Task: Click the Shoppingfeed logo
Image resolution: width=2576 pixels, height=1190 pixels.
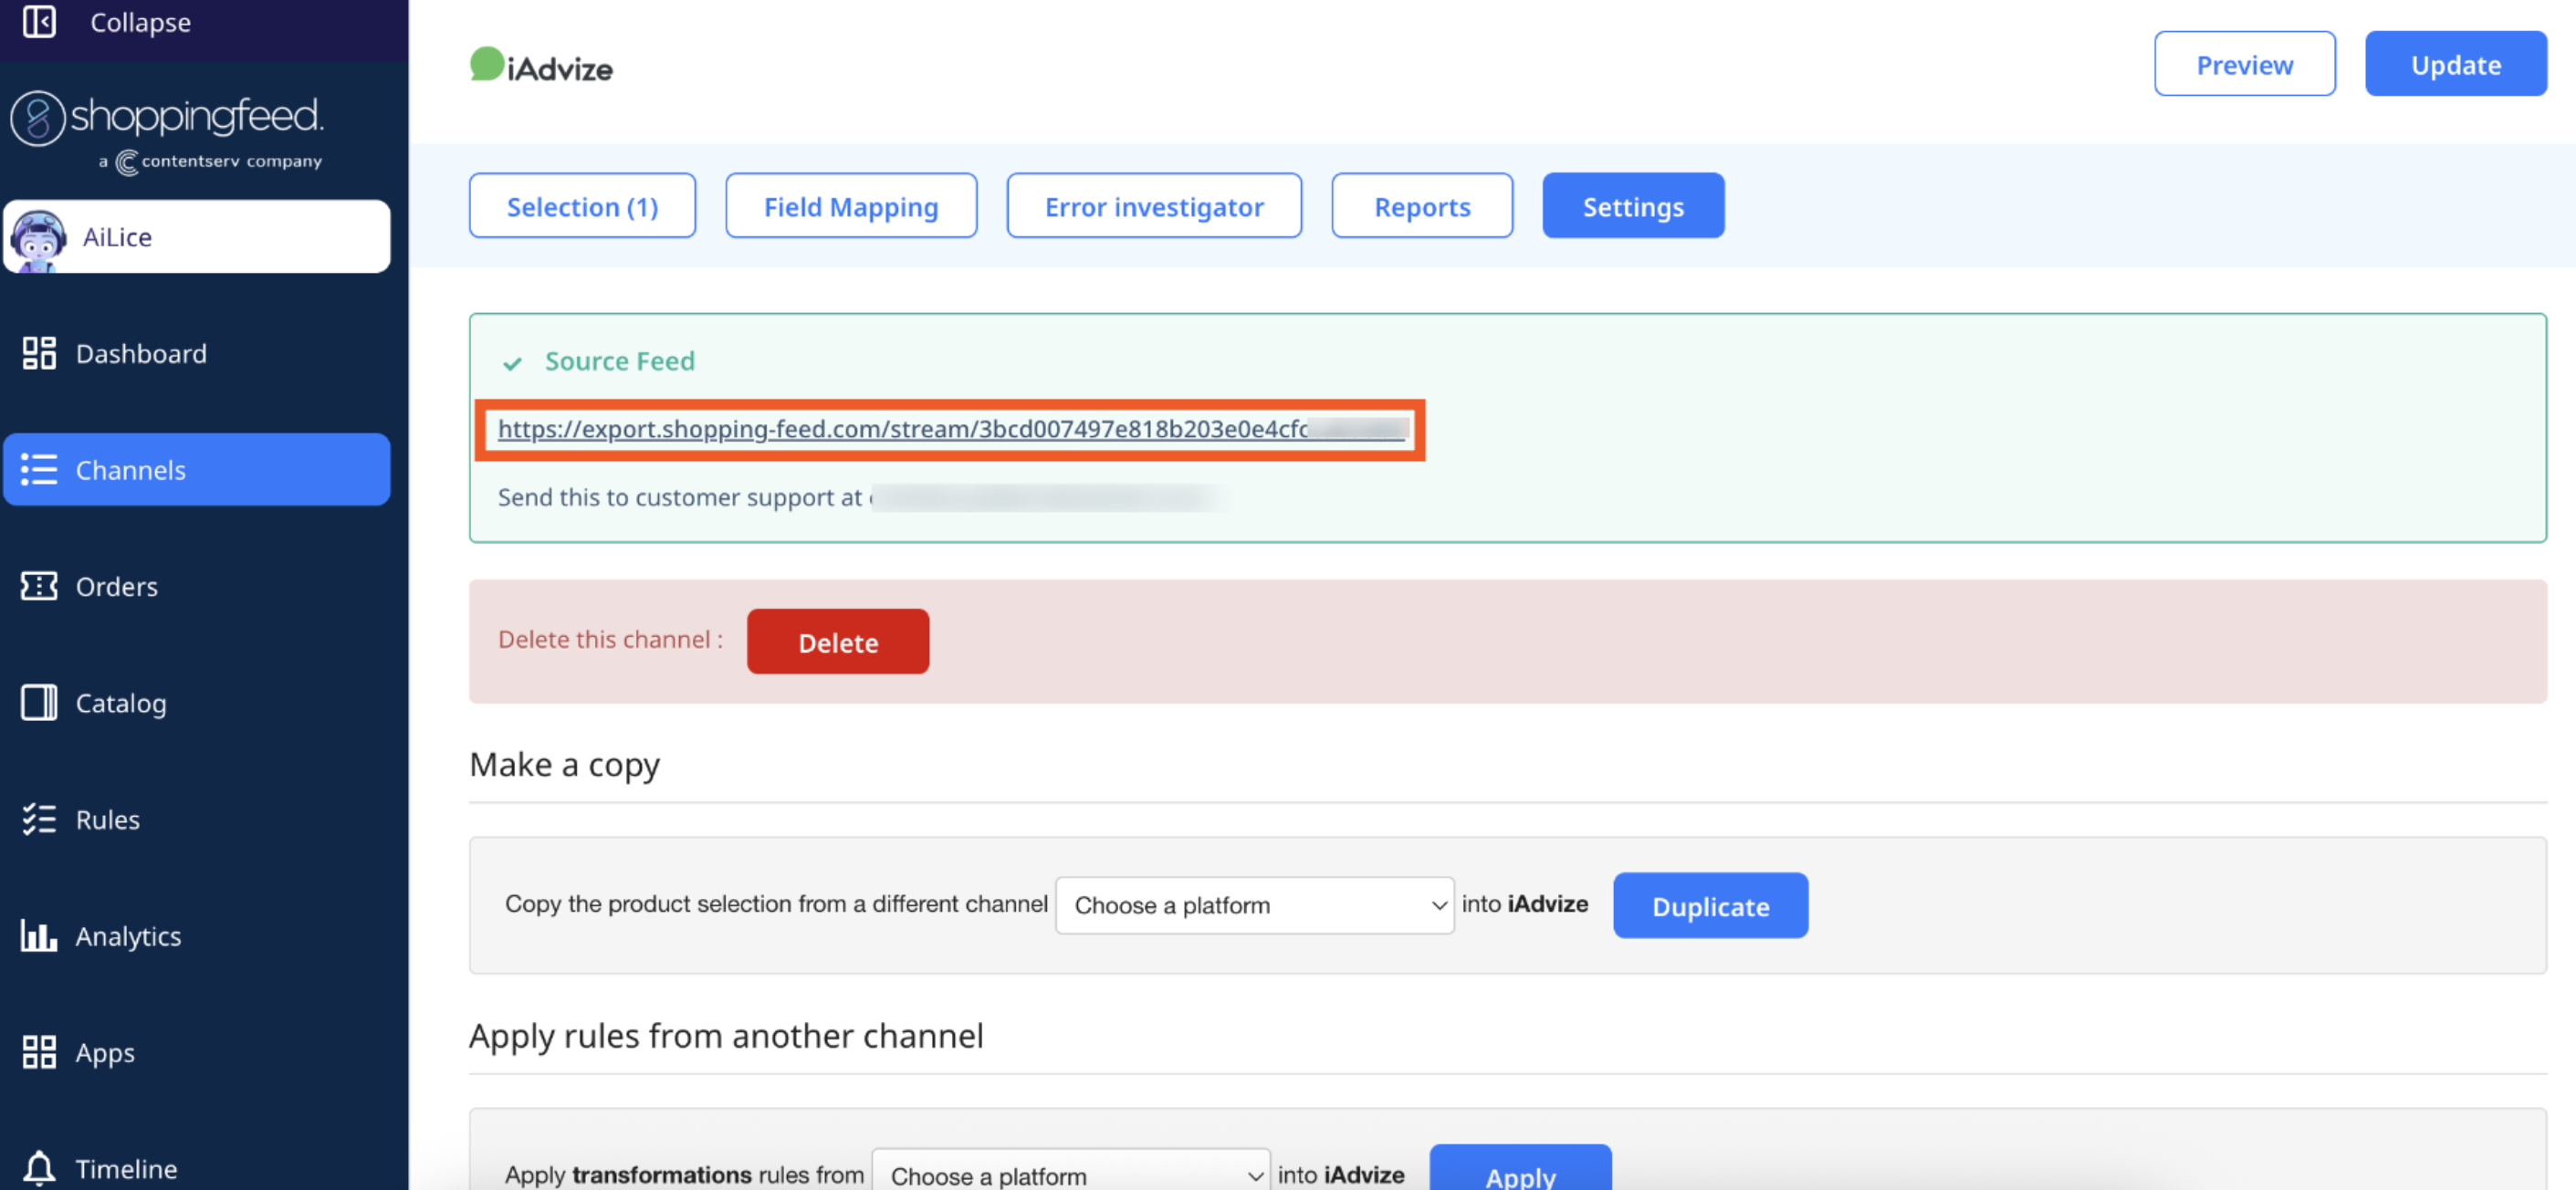Action: click(167, 118)
